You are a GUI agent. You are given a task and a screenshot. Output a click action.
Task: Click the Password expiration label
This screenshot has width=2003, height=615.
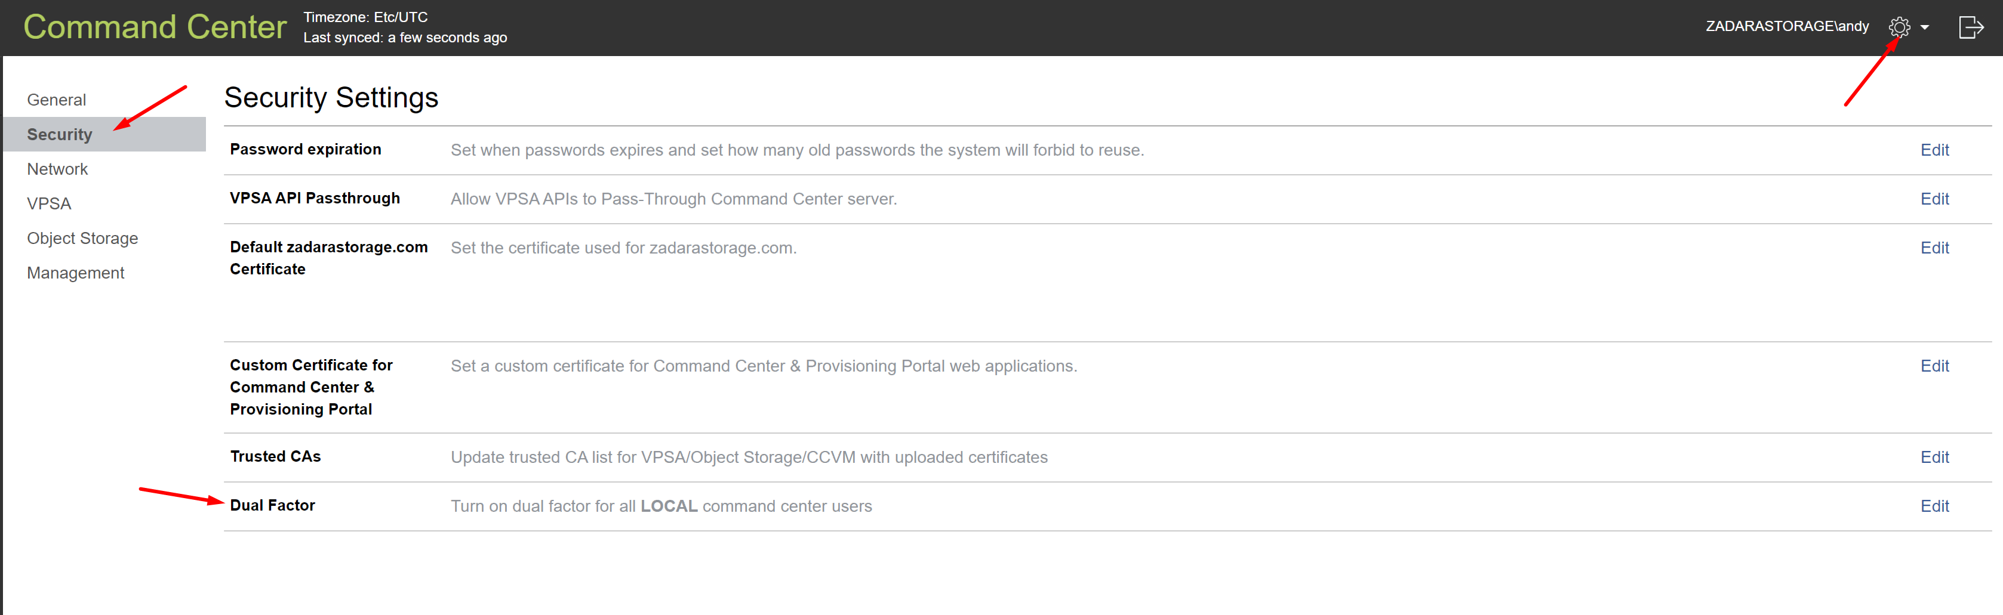[x=306, y=149]
